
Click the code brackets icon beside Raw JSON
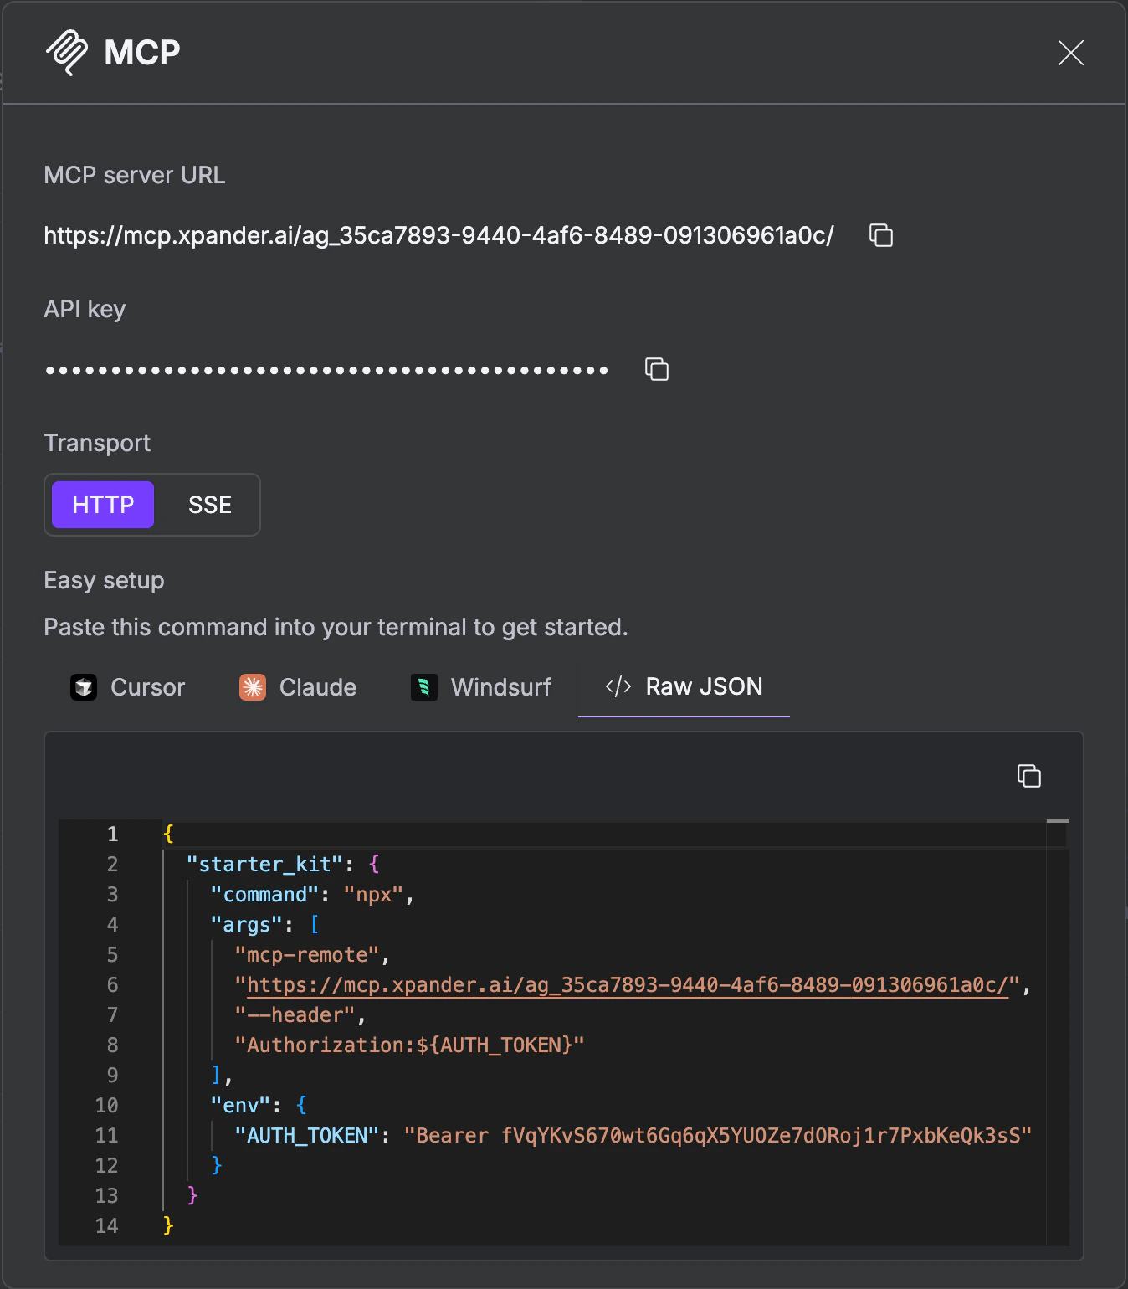(x=617, y=686)
